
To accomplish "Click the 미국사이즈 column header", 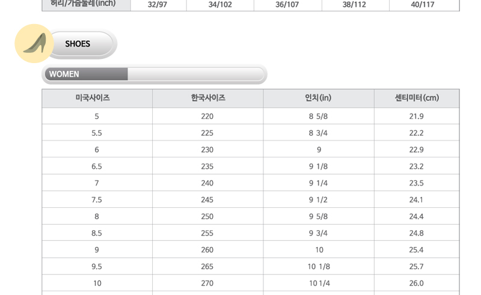I will (97, 98).
